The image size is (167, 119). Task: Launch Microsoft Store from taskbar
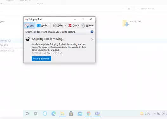(x=71, y=114)
